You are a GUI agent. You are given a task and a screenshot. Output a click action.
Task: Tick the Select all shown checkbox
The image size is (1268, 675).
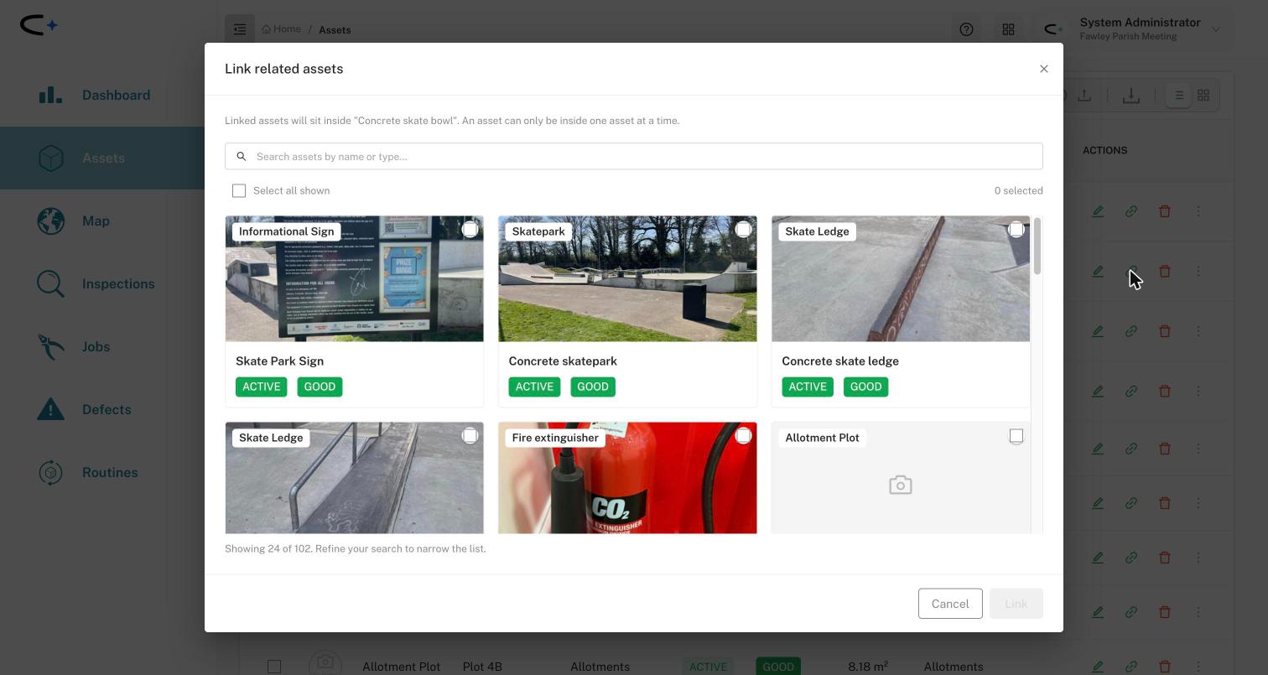239,191
